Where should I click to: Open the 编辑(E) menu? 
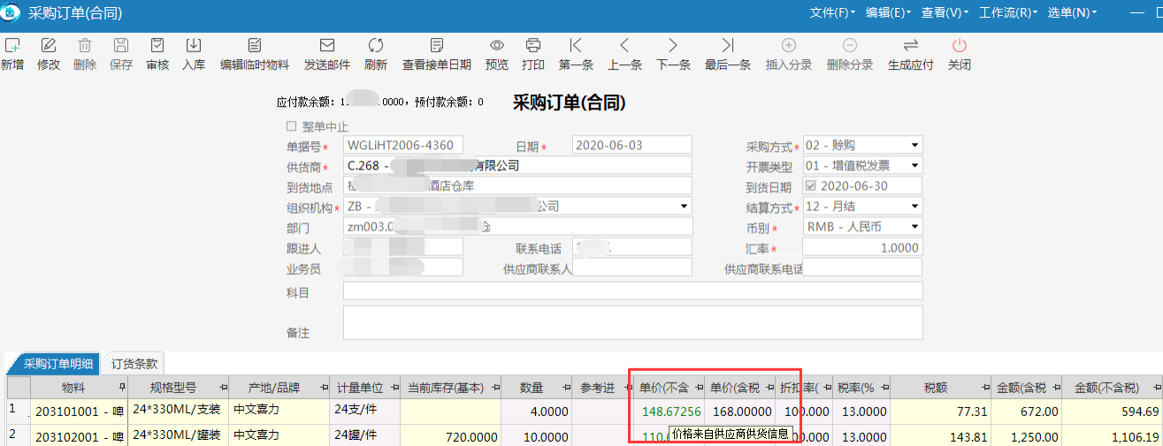coord(888,12)
